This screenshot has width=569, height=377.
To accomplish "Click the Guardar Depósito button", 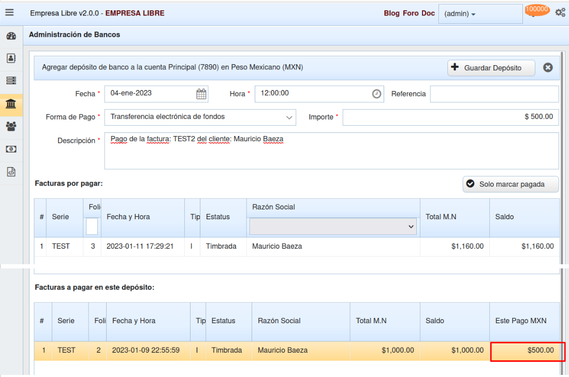I will point(491,68).
